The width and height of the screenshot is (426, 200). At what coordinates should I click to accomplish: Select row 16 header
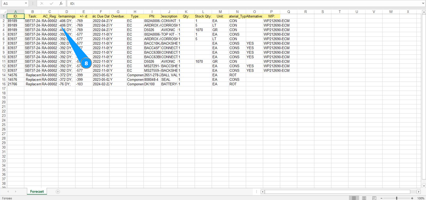[4, 84]
